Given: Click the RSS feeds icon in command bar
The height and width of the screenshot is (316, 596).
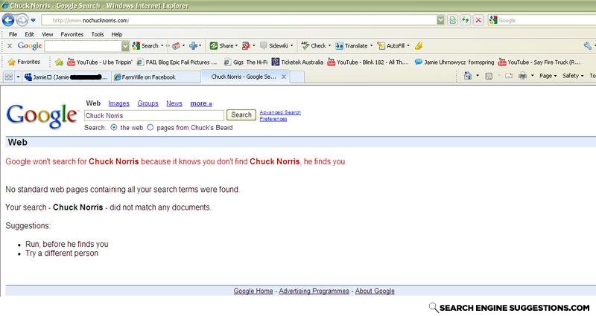Looking at the screenshot, I should [489, 76].
